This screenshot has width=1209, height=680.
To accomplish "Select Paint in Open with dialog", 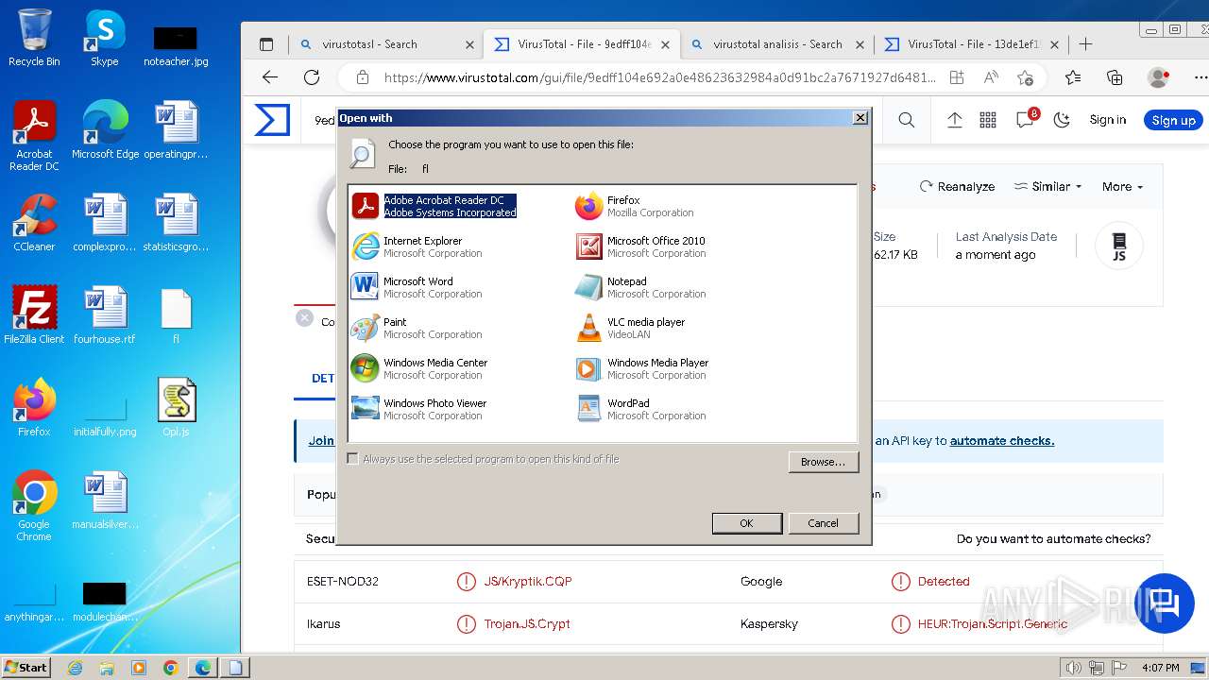I will (x=417, y=328).
